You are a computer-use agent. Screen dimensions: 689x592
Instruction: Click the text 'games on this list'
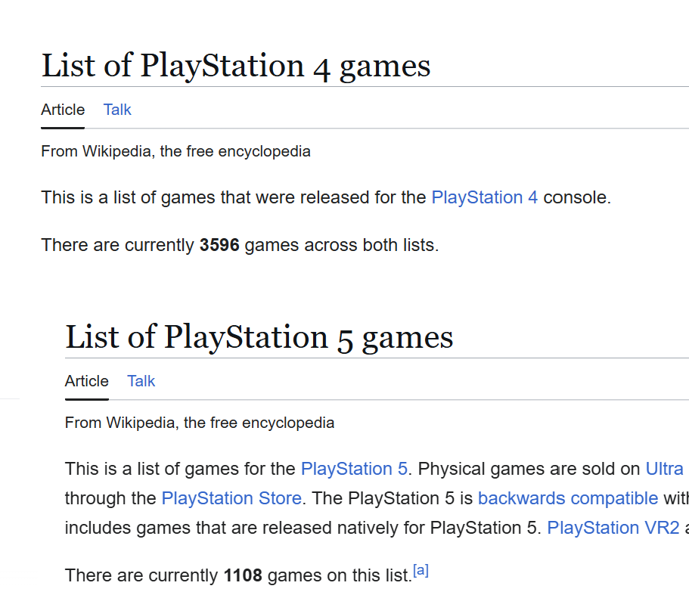click(x=338, y=575)
